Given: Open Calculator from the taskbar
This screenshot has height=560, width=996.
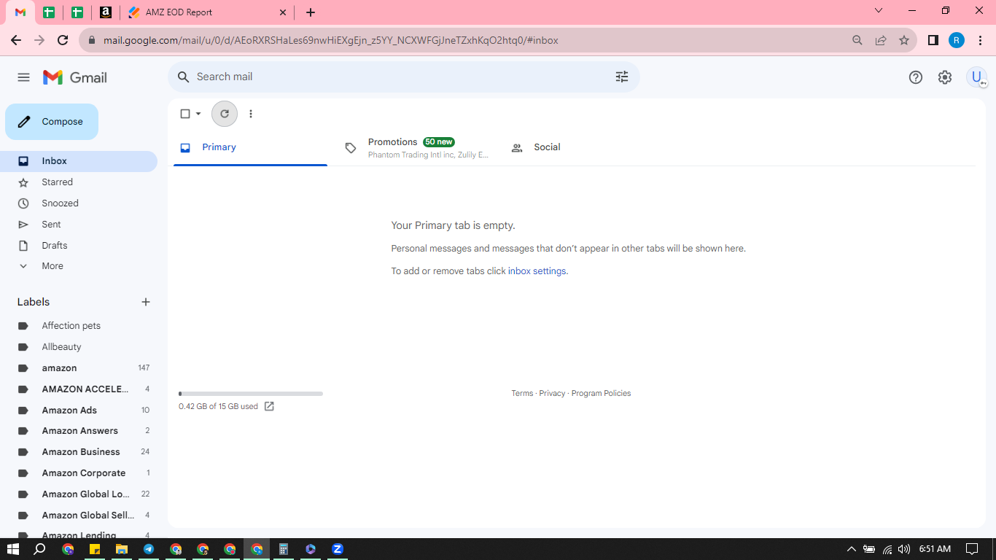Looking at the screenshot, I should coord(284,549).
